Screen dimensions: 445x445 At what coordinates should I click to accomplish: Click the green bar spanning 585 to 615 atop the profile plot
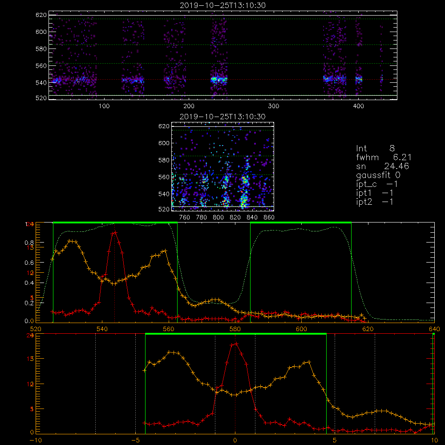[x=301, y=222]
